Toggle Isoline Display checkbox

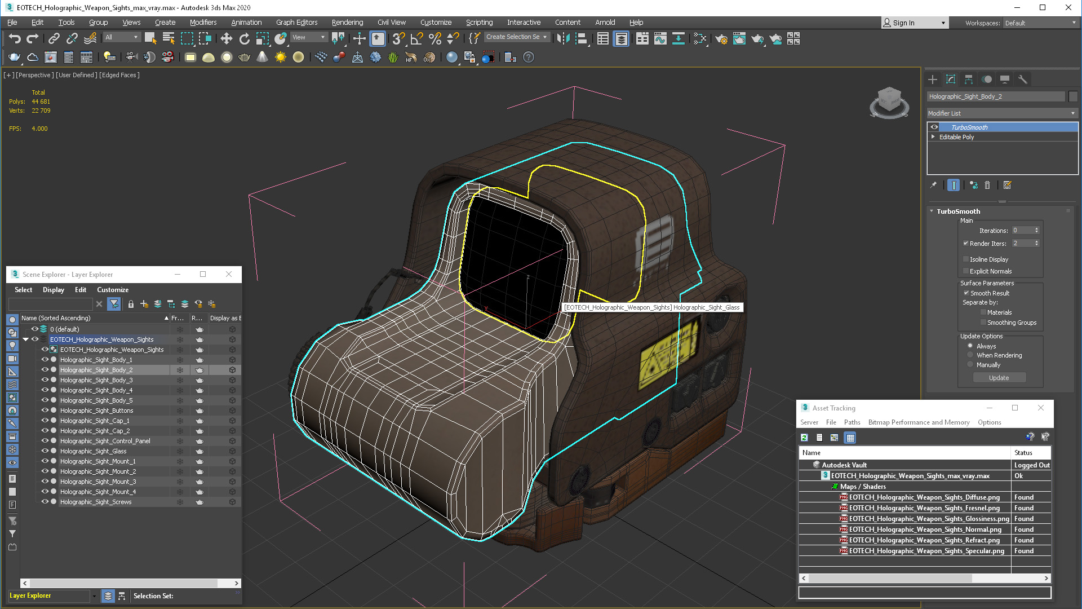(966, 259)
